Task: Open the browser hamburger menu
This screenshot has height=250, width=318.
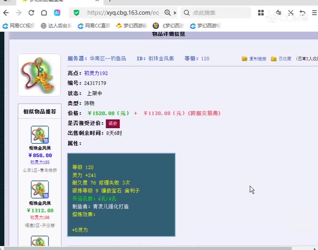Action: [x=314, y=13]
